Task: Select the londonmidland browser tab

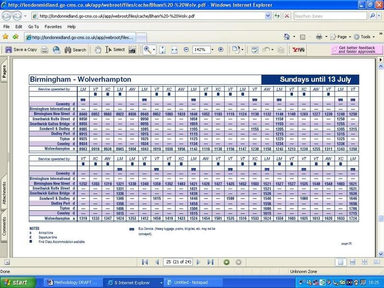Action: (x=80, y=37)
